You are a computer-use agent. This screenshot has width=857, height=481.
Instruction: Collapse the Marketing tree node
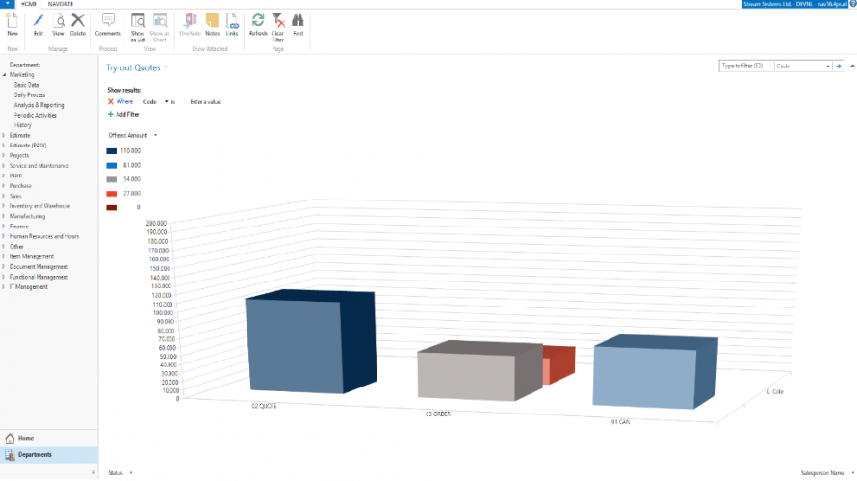click(5, 75)
